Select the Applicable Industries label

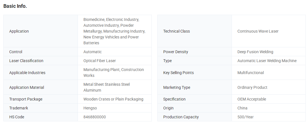coord(27,73)
